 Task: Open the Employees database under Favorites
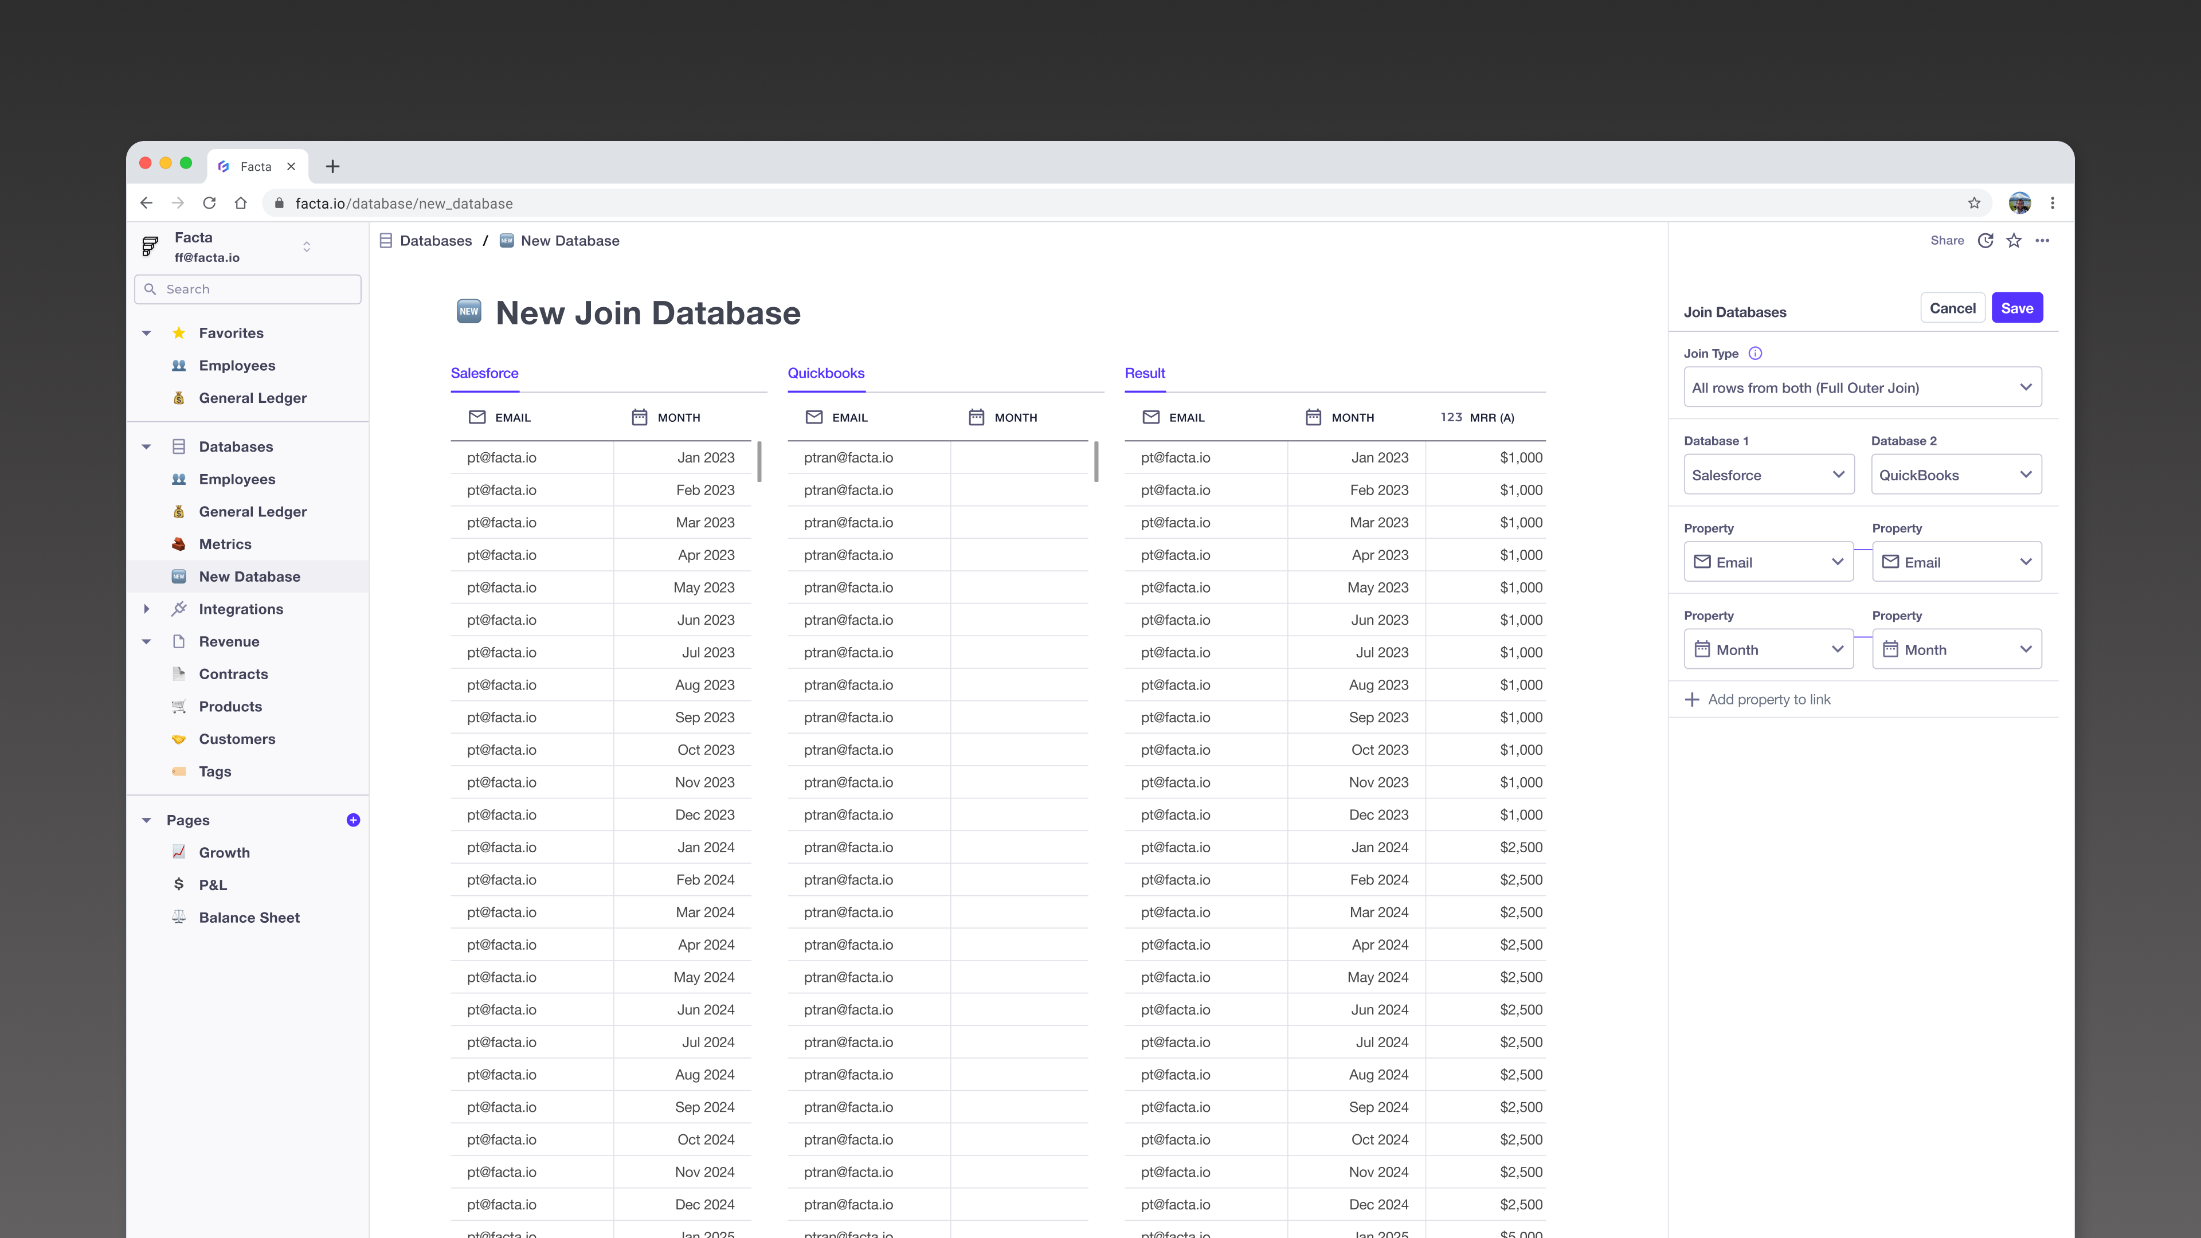coord(237,365)
